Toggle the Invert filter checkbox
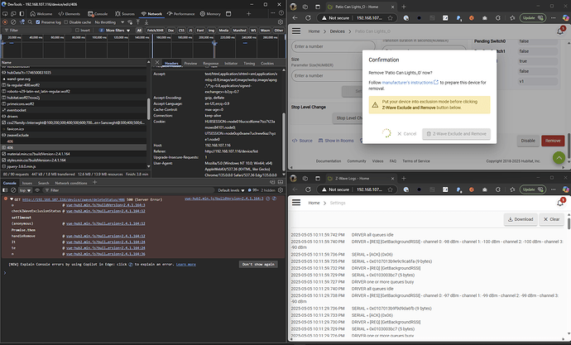 tap(77, 31)
